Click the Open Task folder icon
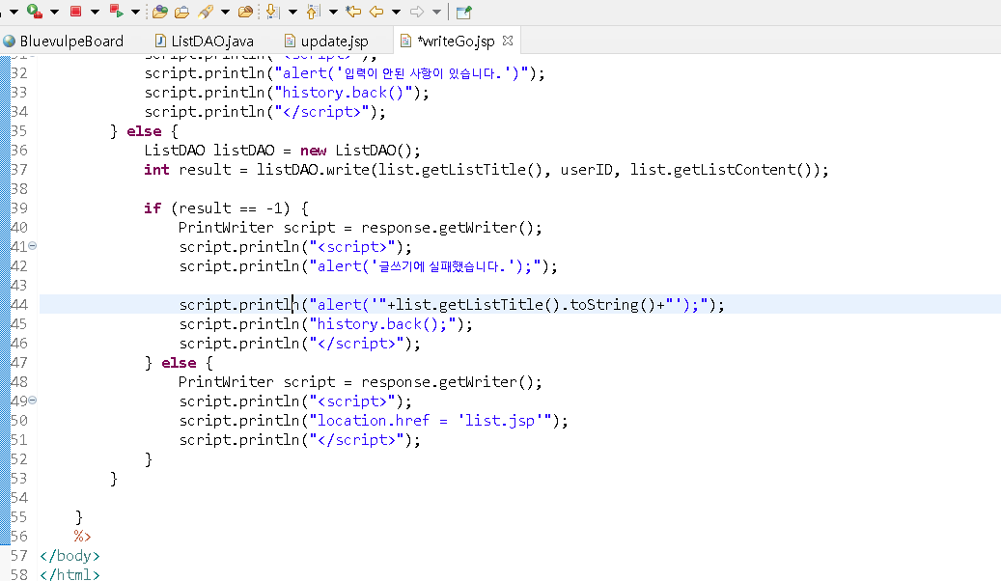Viewport: 1001px width, 581px height. click(x=181, y=12)
